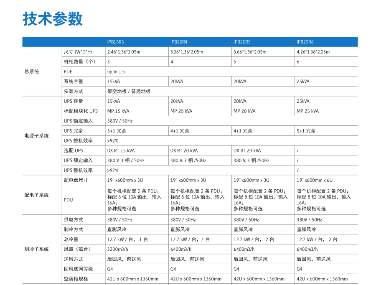Click the PDU description in IPB15R3 column
The height and width of the screenshot is (285, 376).
tap(134, 200)
